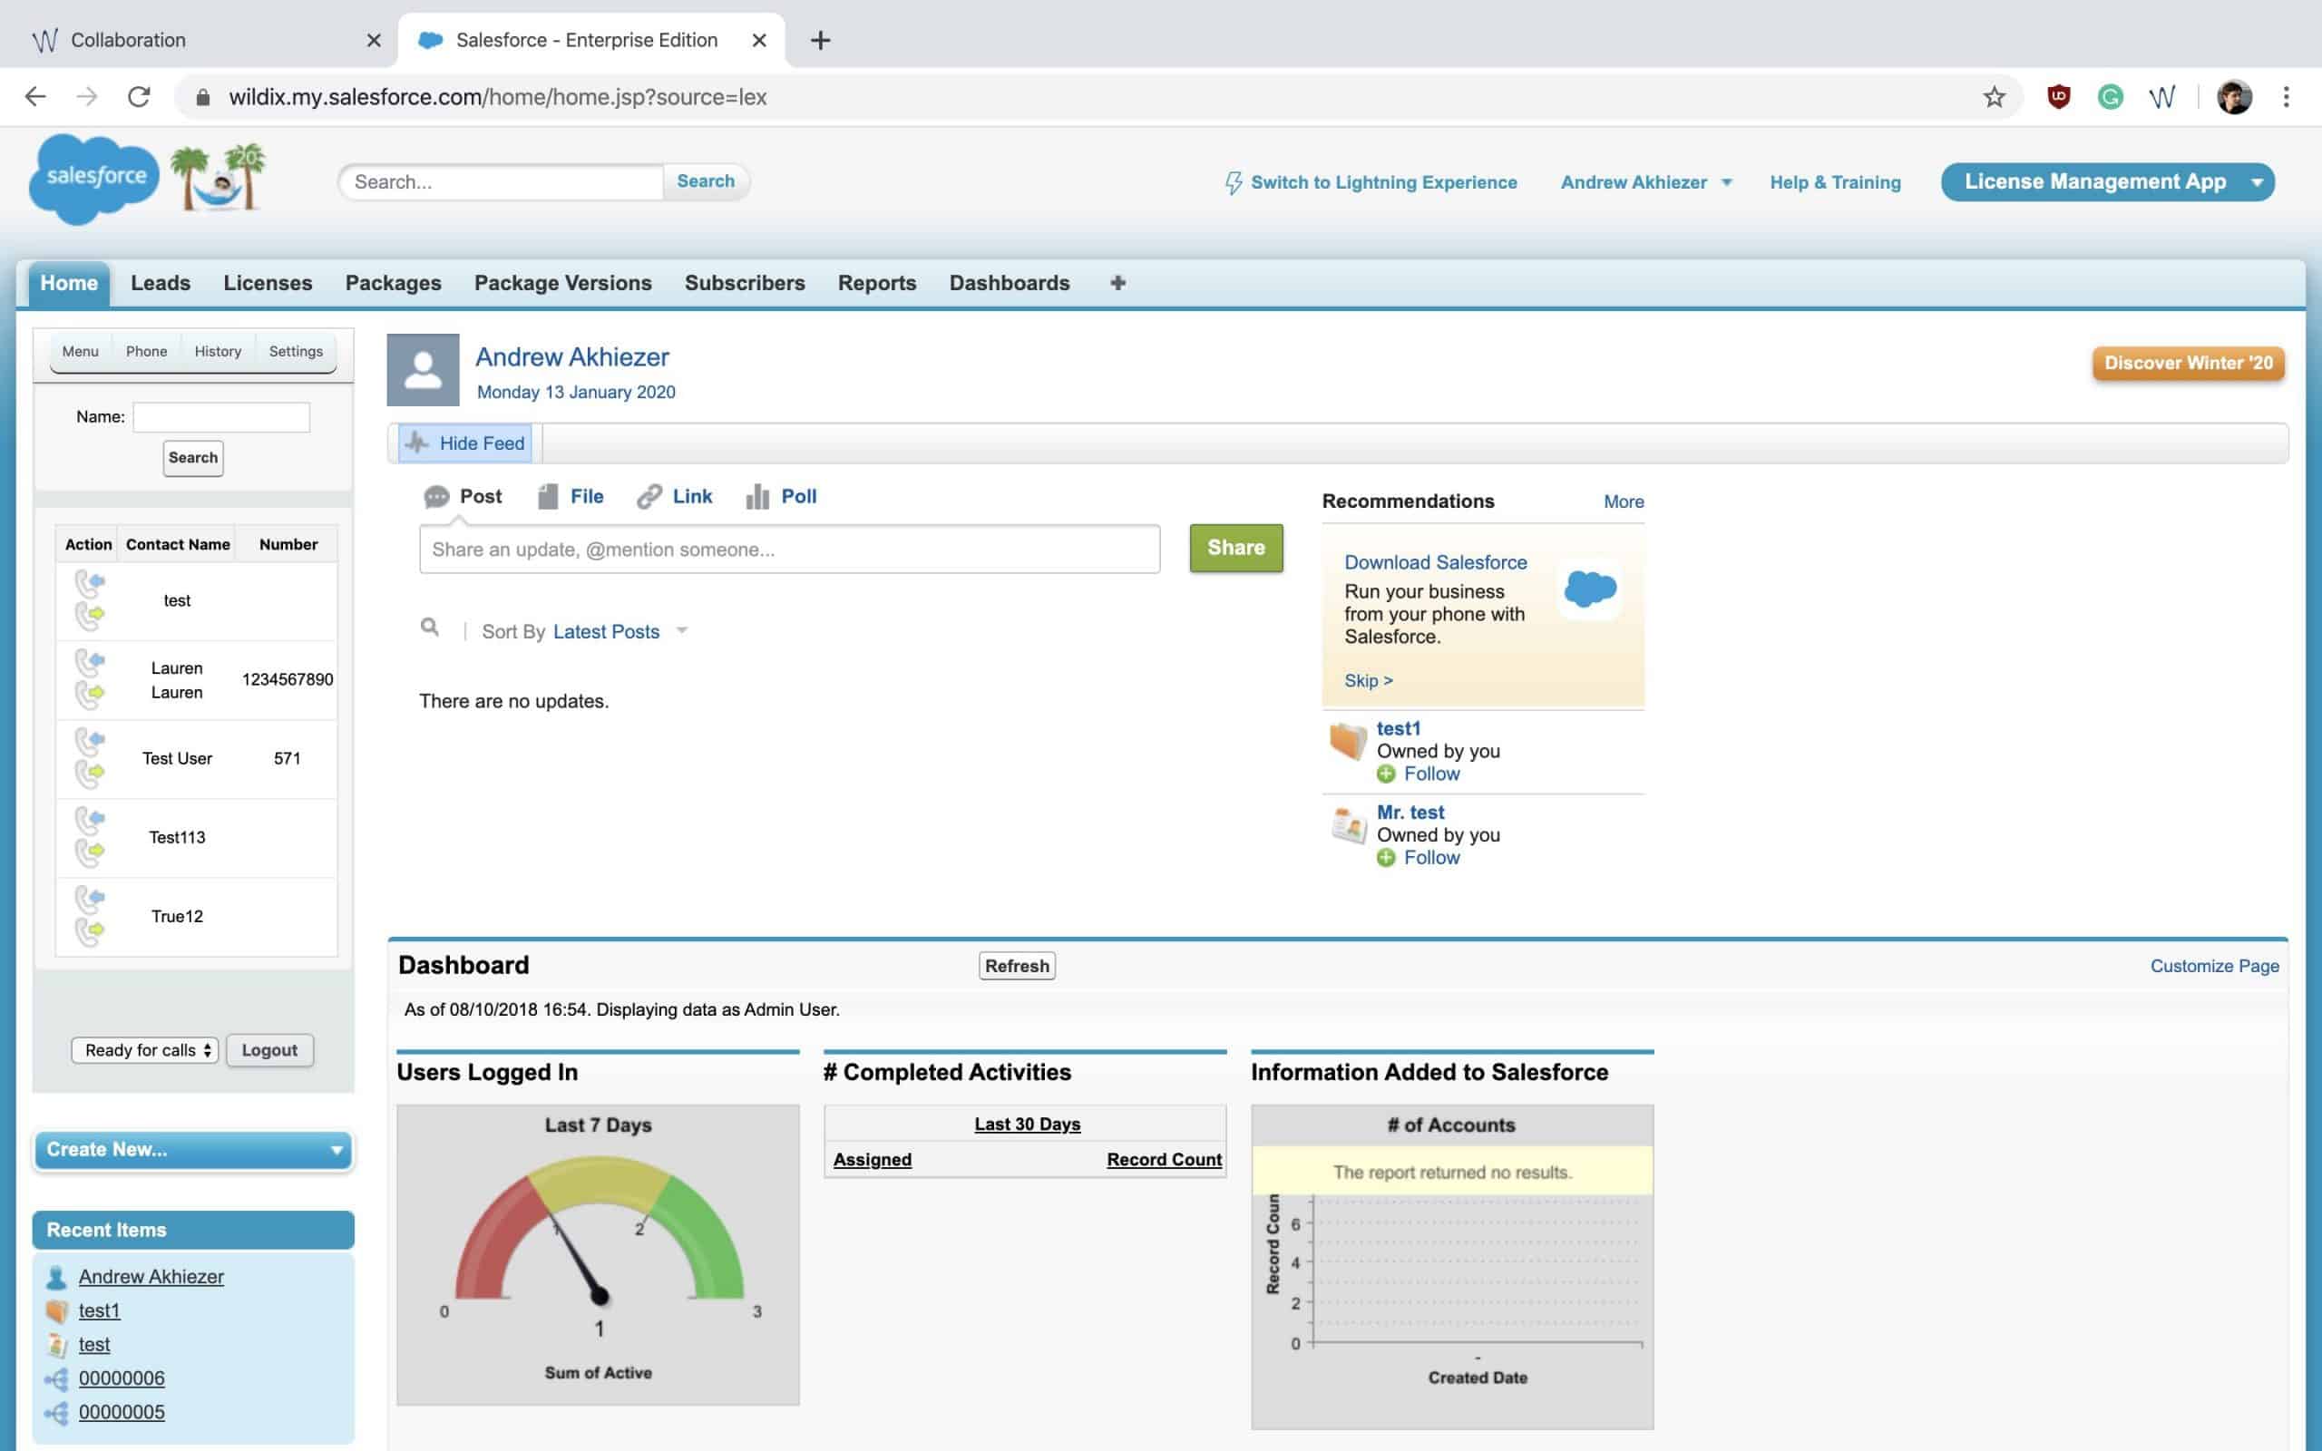Click the File attachment icon
2322x1451 pixels.
pos(548,496)
